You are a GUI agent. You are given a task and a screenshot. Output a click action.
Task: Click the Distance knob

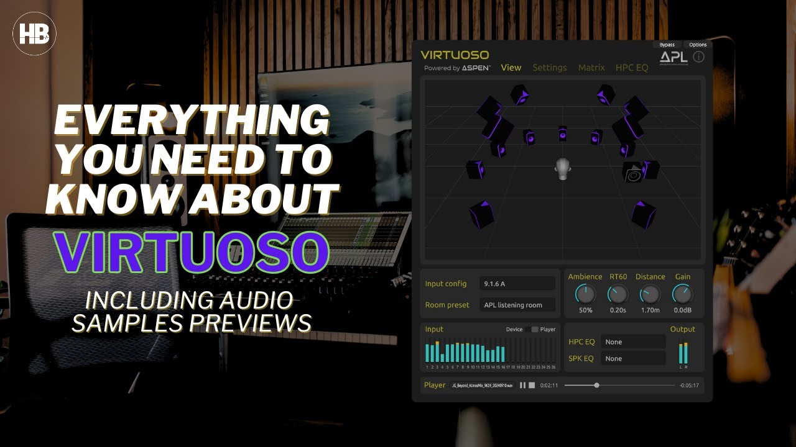point(650,294)
